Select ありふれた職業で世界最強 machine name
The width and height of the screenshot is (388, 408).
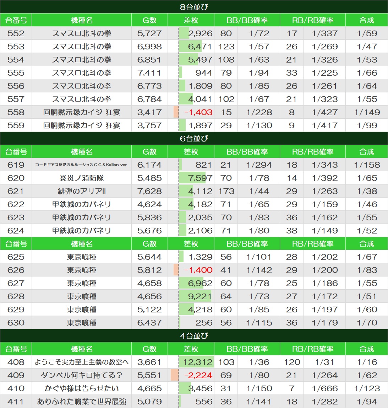pyautogui.click(x=82, y=402)
